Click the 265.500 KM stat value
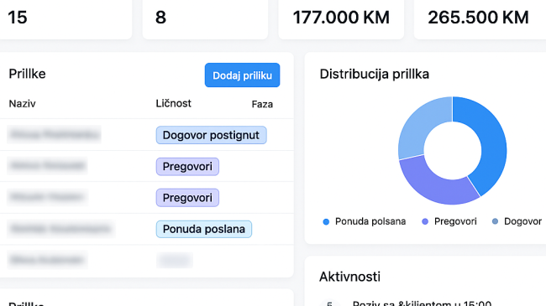The width and height of the screenshot is (546, 306). 478,18
